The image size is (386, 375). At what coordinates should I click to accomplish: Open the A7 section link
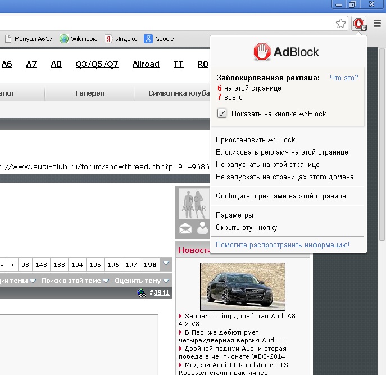(31, 64)
